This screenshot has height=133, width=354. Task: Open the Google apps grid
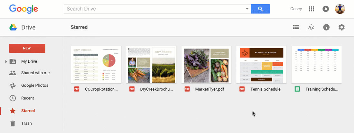point(312,9)
